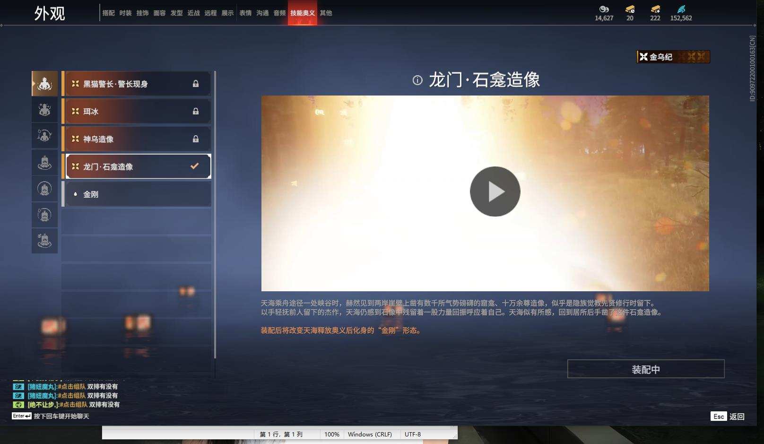Click Windows (CRLF) in the status bar
Screen dimensions: 764x444
coord(370,434)
